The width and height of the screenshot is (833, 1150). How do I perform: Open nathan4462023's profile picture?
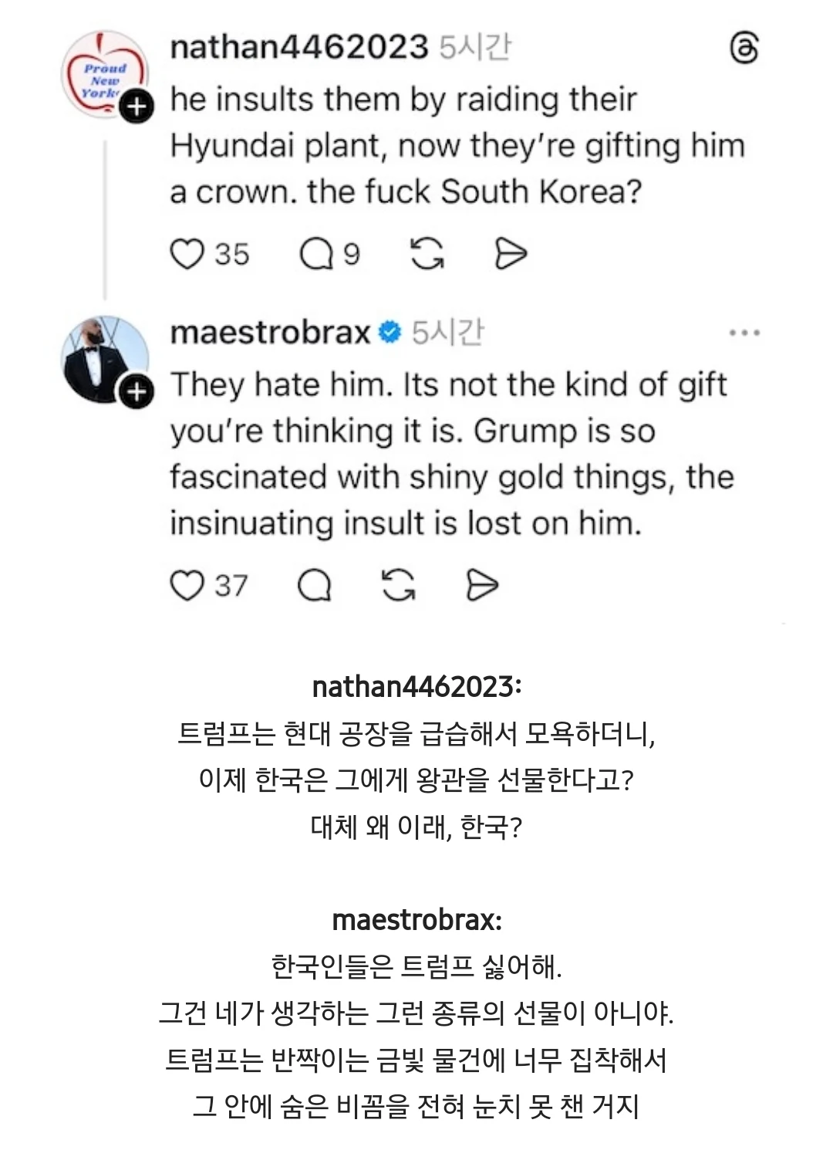click(103, 73)
